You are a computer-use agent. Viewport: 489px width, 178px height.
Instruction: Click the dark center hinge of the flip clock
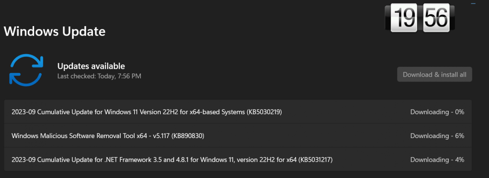click(x=420, y=18)
